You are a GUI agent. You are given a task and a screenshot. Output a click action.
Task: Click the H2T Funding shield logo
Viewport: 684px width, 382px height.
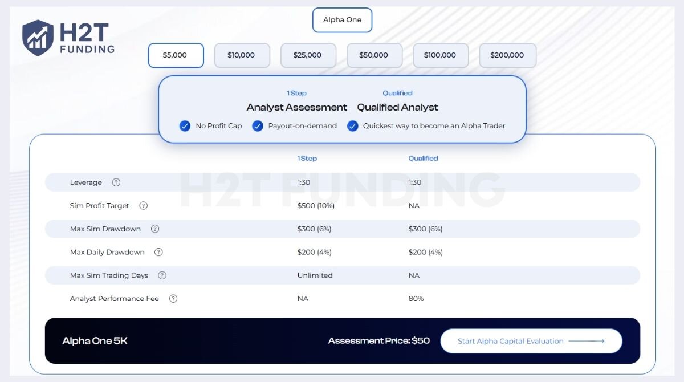38,38
